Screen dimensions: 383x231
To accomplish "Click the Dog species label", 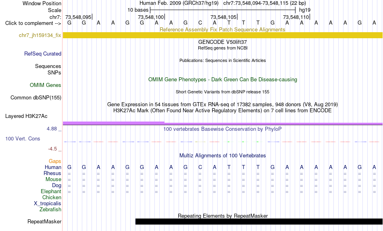I will pyautogui.click(x=57, y=186).
